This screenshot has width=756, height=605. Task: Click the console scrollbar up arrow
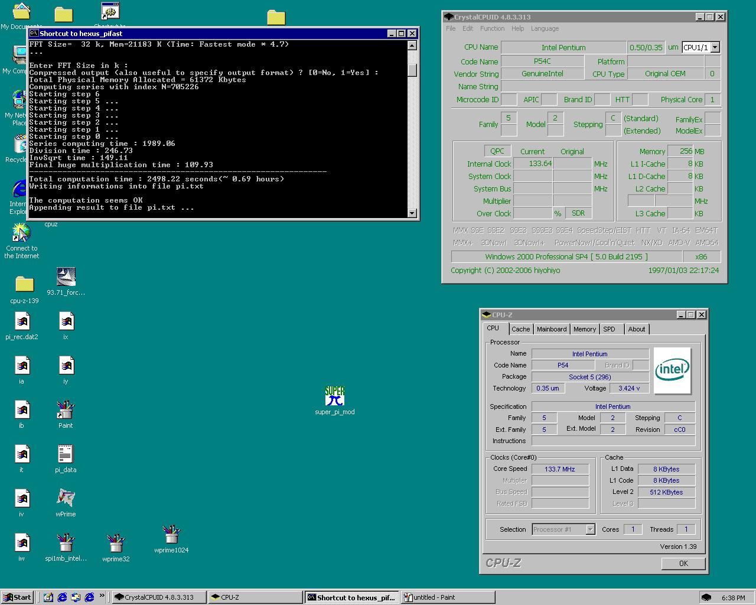click(412, 45)
